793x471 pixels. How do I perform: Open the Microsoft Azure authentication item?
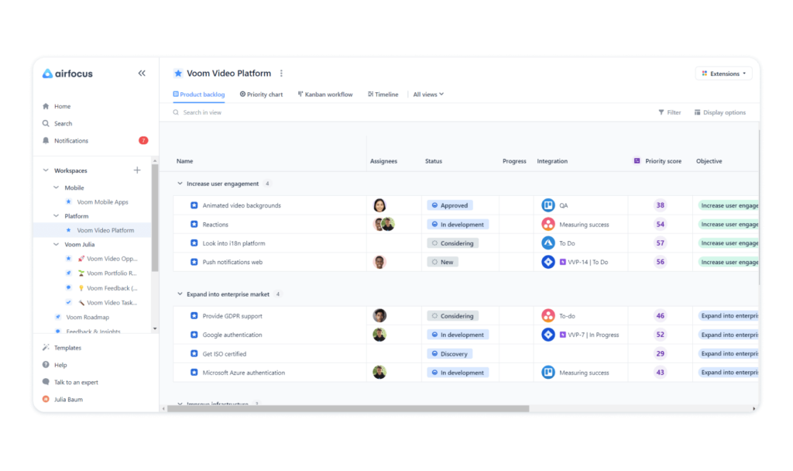click(244, 373)
